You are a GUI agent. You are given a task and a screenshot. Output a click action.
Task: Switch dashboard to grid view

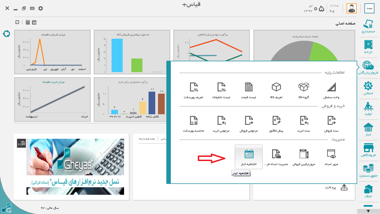click(x=28, y=22)
